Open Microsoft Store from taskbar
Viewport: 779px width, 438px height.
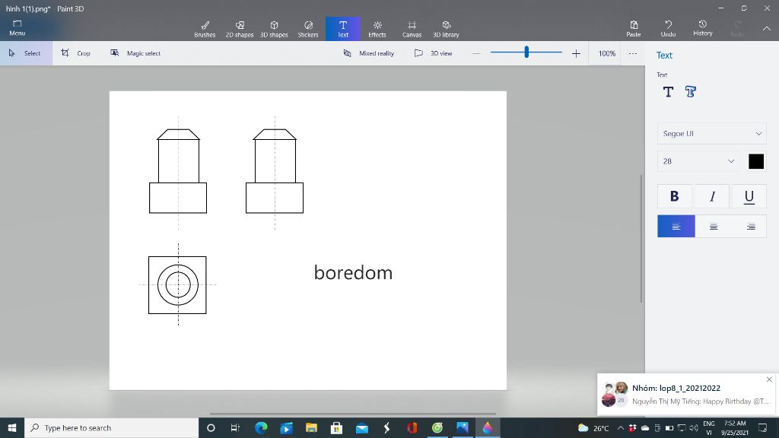pyautogui.click(x=336, y=427)
